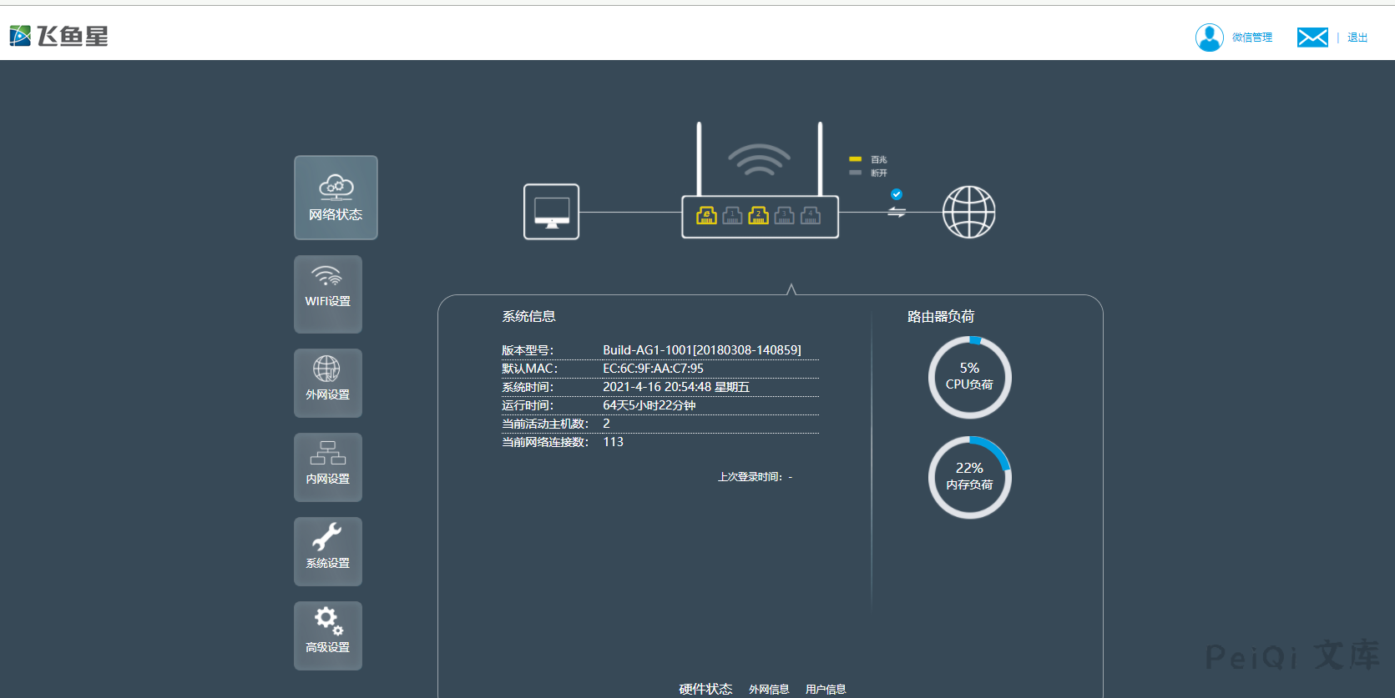This screenshot has height=698, width=1395.
Task: Click the gray LAN port 4 icon
Action: tap(810, 216)
